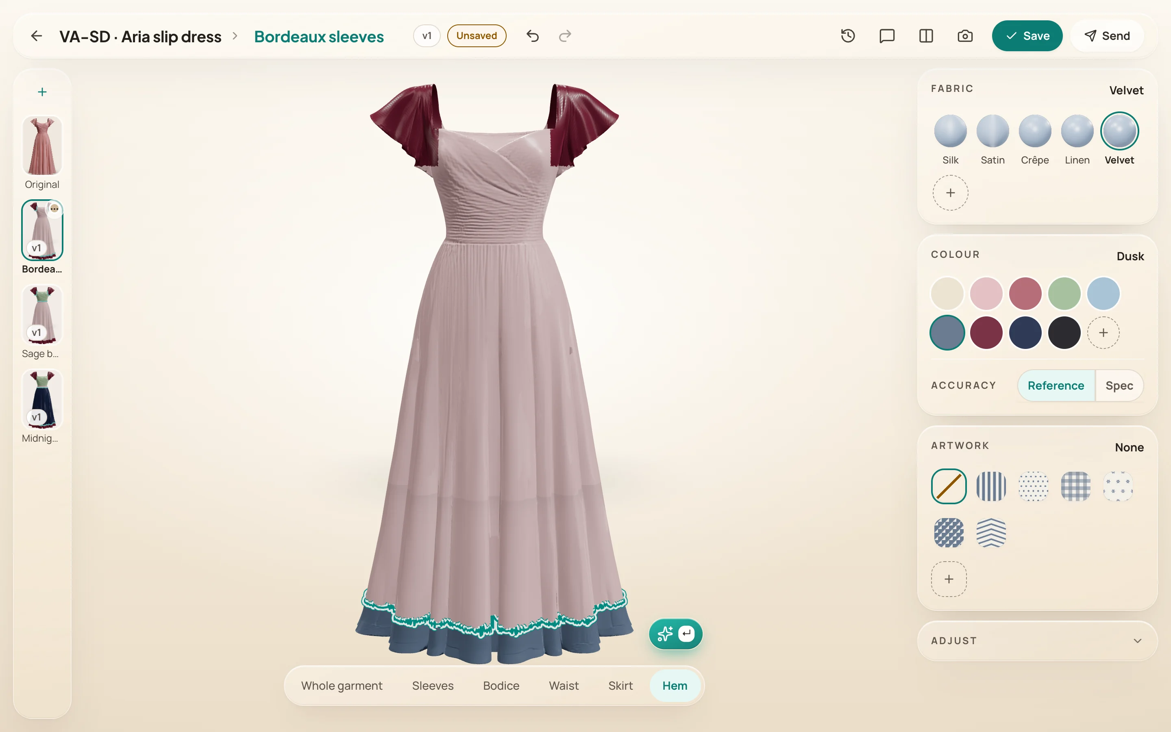The width and height of the screenshot is (1171, 732).
Task: Select the no-artwork slash option
Action: pyautogui.click(x=949, y=486)
